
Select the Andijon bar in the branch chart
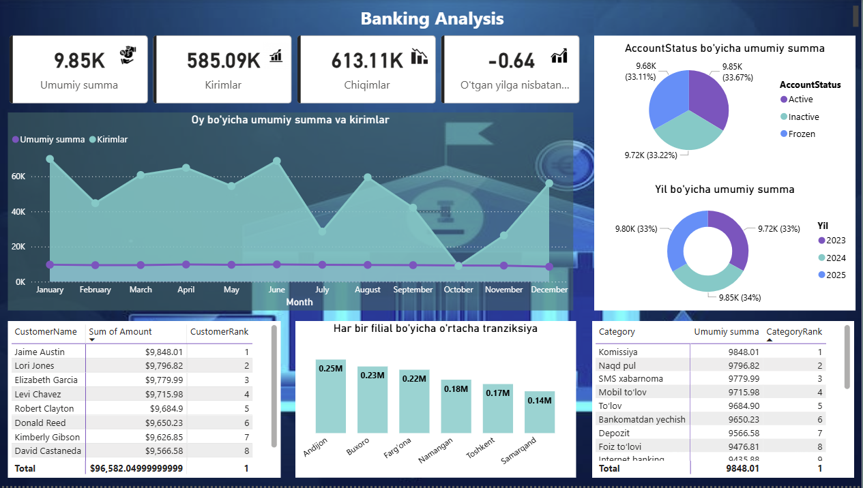pos(330,395)
